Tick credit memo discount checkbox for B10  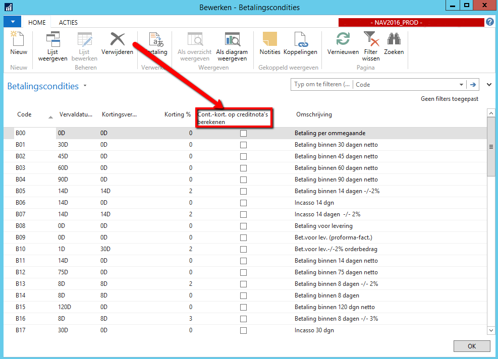pyautogui.click(x=243, y=249)
